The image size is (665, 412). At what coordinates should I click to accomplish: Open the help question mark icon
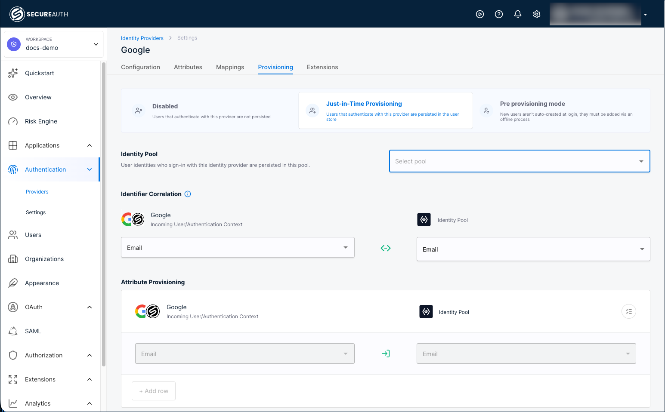499,14
